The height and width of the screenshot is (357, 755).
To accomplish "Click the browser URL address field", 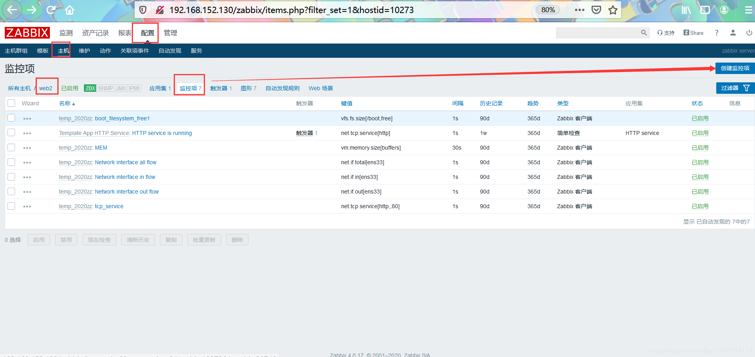I will [348, 10].
